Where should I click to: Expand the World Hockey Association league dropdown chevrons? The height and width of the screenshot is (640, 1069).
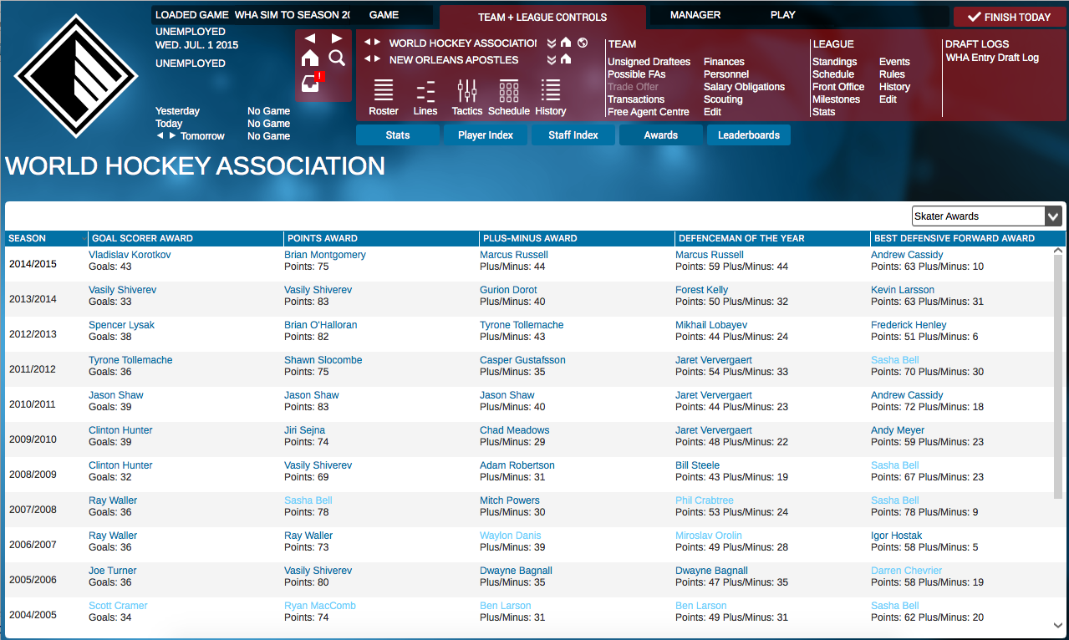552,43
